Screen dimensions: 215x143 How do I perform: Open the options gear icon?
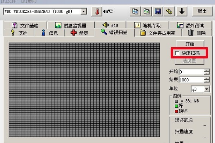169,11
